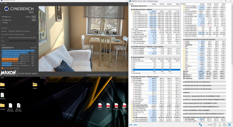Start logging with the log file icon
The width and height of the screenshot is (233, 127).
point(220,125)
